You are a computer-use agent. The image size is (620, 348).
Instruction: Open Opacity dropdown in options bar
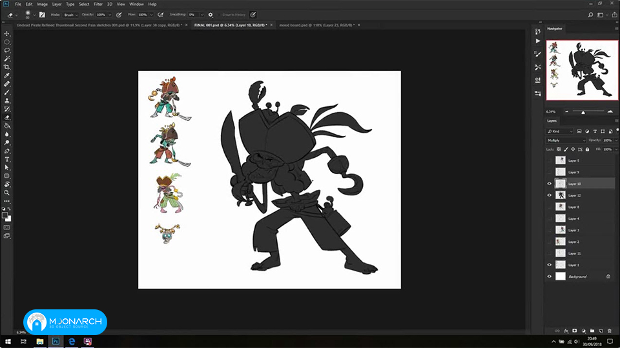click(x=110, y=15)
